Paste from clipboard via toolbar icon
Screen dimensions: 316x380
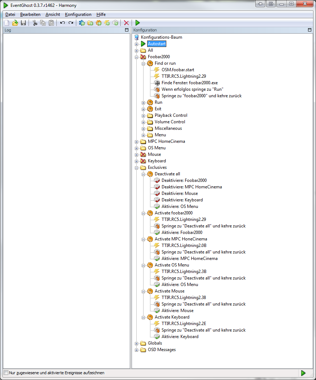(51, 23)
